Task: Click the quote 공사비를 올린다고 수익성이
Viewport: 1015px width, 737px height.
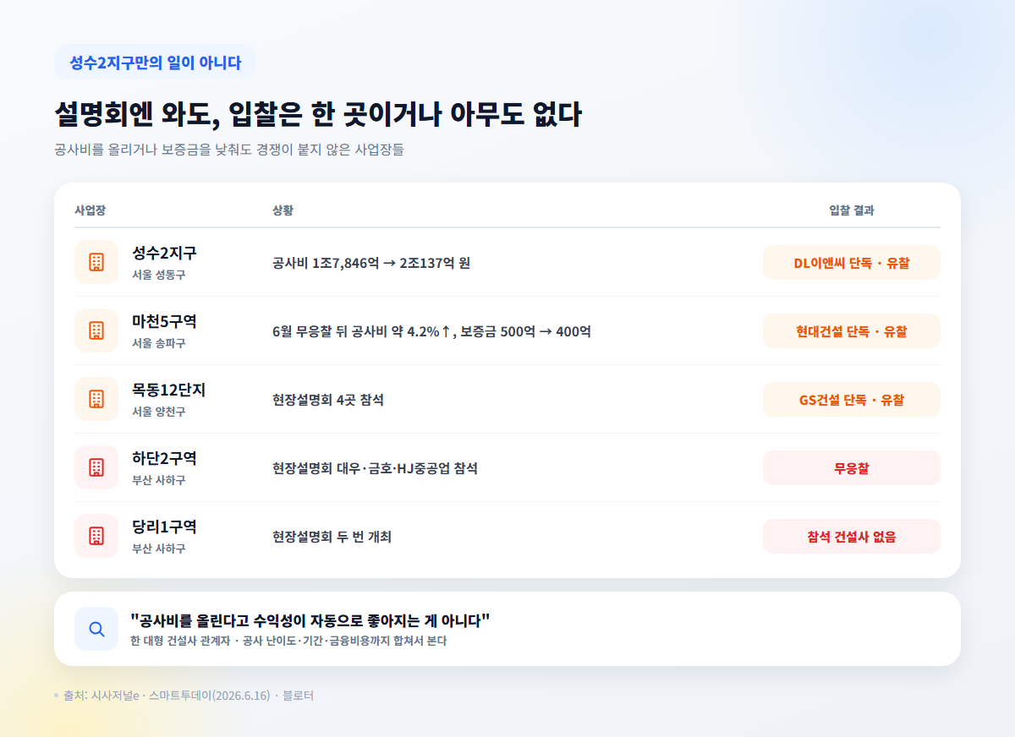Action: point(310,621)
